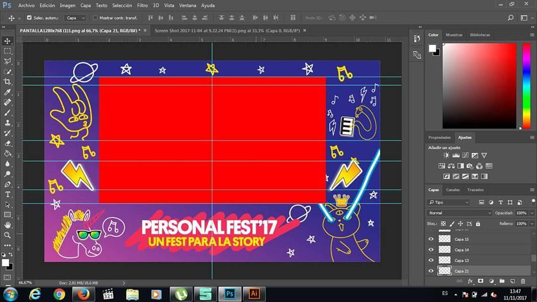This screenshot has height=302, width=537.
Task: Select the Quick Selection tool
Action: 7,72
